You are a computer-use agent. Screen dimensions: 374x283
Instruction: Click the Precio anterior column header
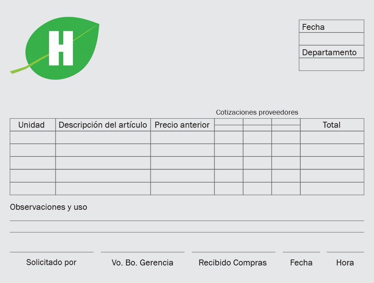(x=183, y=125)
